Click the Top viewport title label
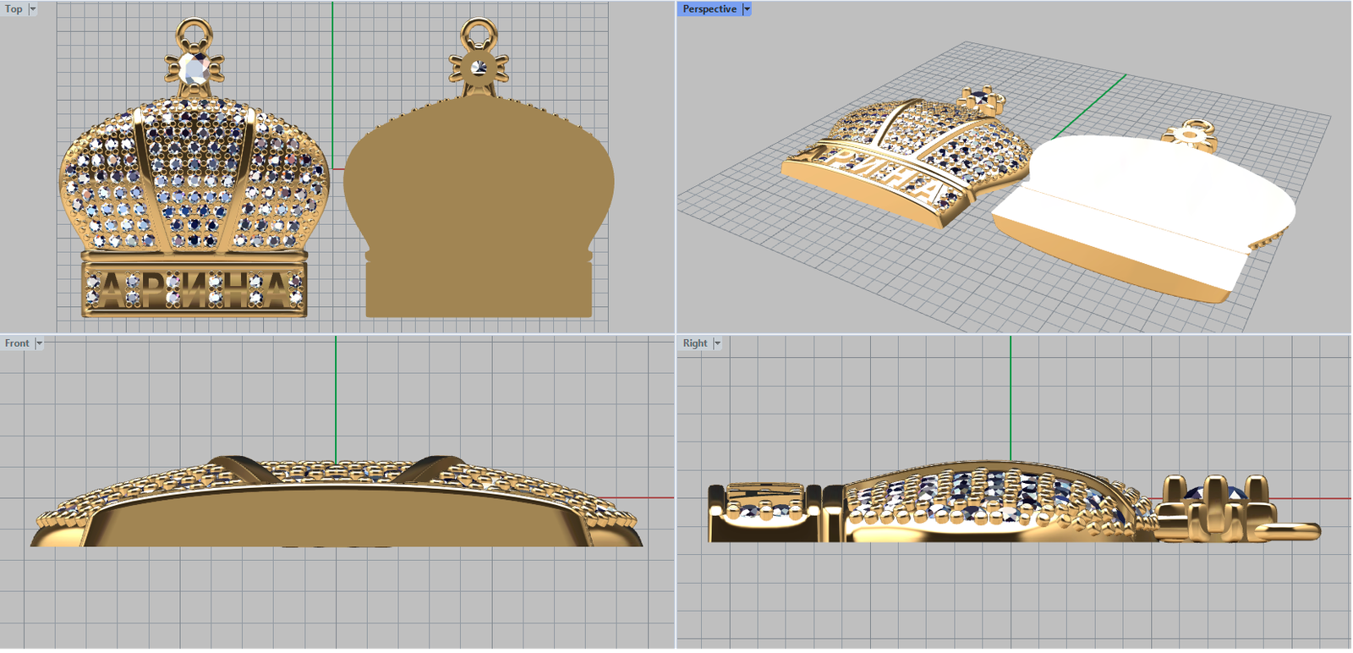This screenshot has width=1353, height=653. coord(14,9)
